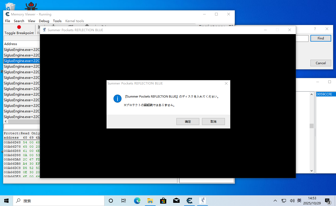Click the Find button
Screen dimensions: 336x206
321,38
